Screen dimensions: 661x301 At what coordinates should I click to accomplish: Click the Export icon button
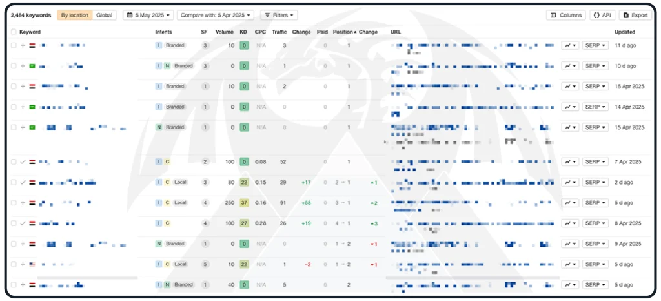(x=635, y=15)
